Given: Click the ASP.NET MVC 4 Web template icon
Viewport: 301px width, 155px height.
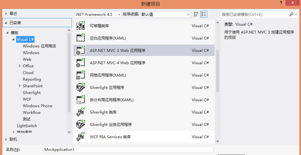Looking at the screenshot, I should [81, 63].
